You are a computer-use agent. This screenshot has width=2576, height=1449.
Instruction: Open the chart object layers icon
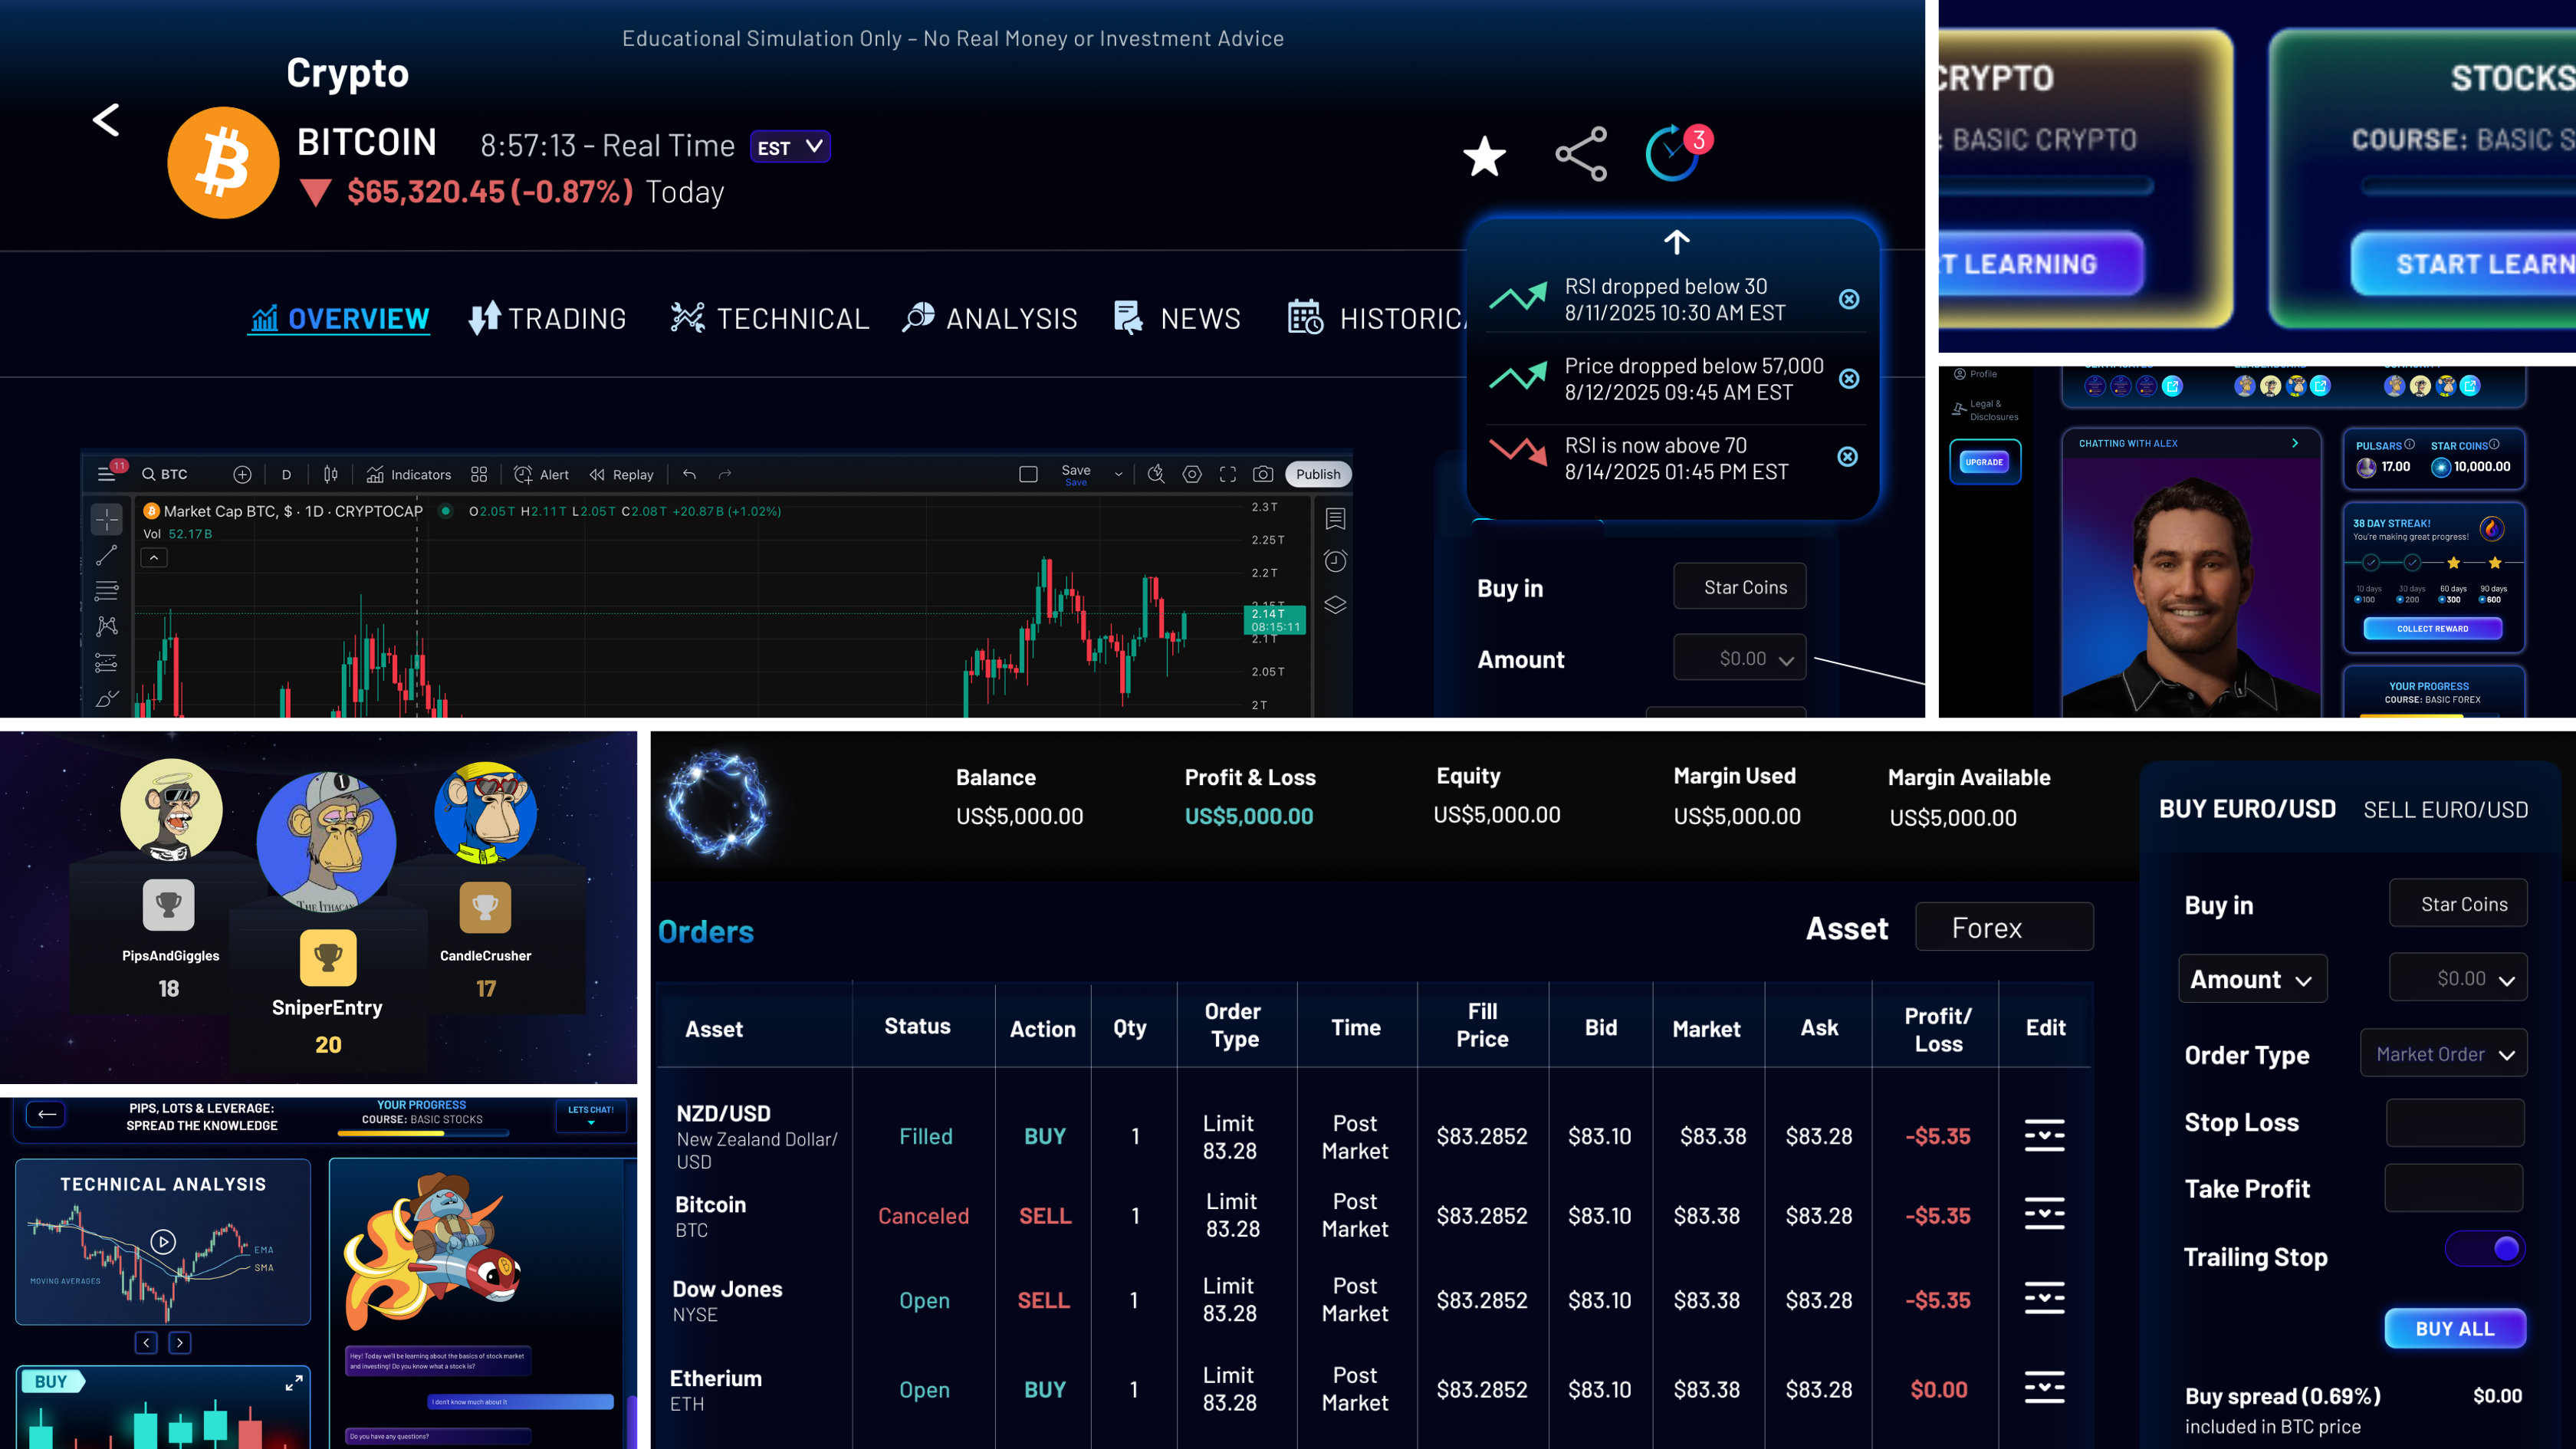pyautogui.click(x=1335, y=605)
